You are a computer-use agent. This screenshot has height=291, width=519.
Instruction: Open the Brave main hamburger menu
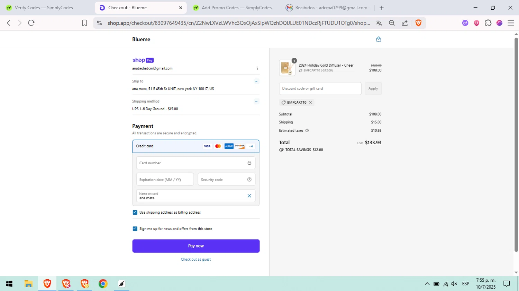(x=511, y=23)
